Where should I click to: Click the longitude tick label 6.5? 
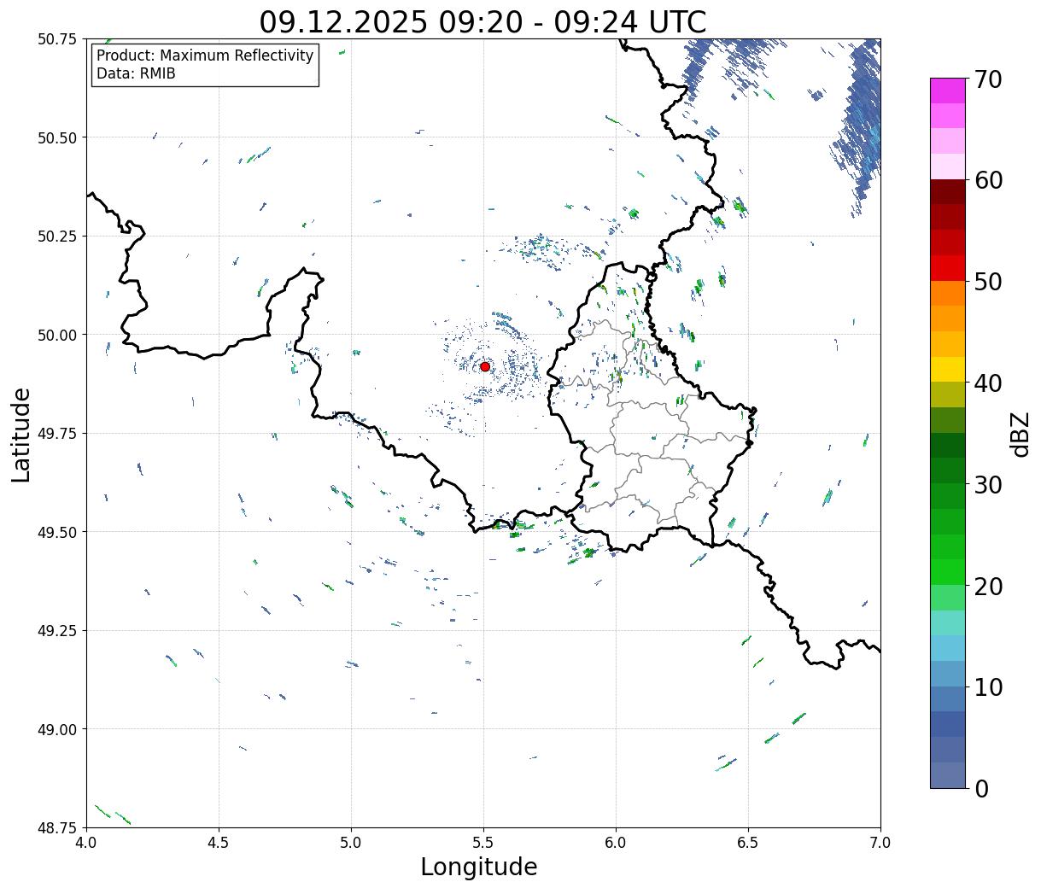pyautogui.click(x=748, y=842)
